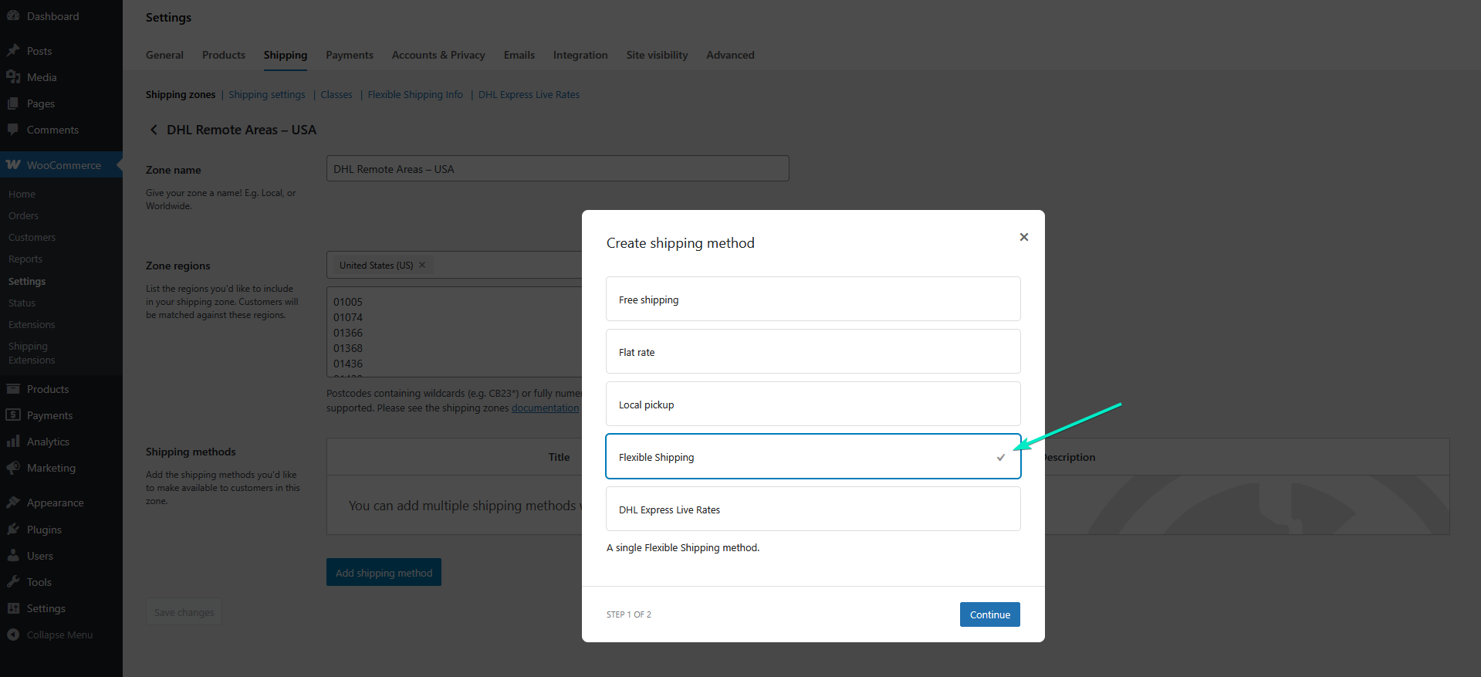
Task: Click the Plugins plug icon
Action: [13, 530]
